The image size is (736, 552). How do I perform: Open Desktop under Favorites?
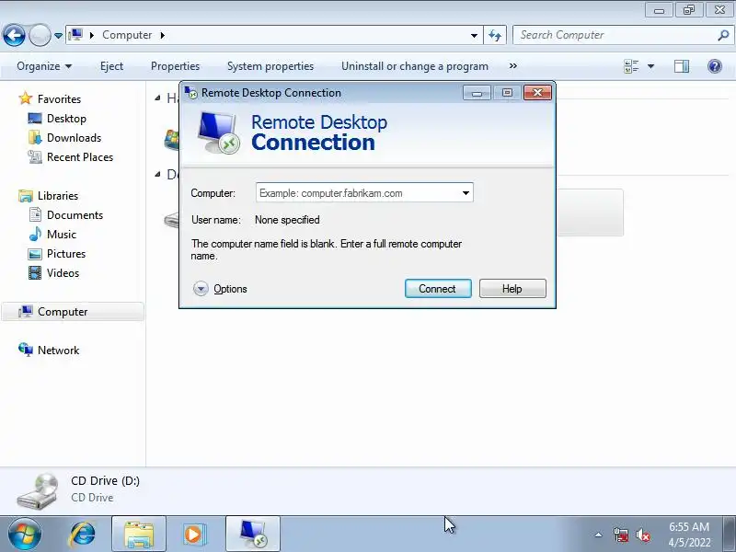pos(66,119)
